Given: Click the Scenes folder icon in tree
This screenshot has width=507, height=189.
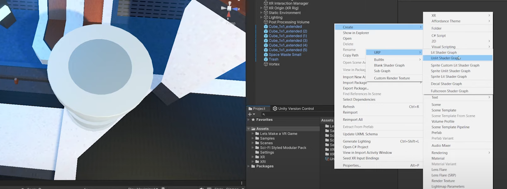Looking at the screenshot, I should [x=257, y=143].
